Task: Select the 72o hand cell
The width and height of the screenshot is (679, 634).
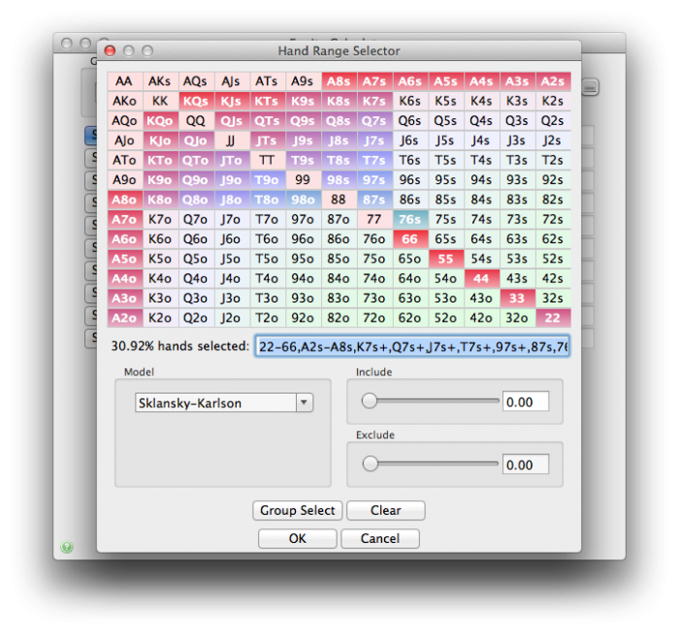Action: tap(374, 318)
